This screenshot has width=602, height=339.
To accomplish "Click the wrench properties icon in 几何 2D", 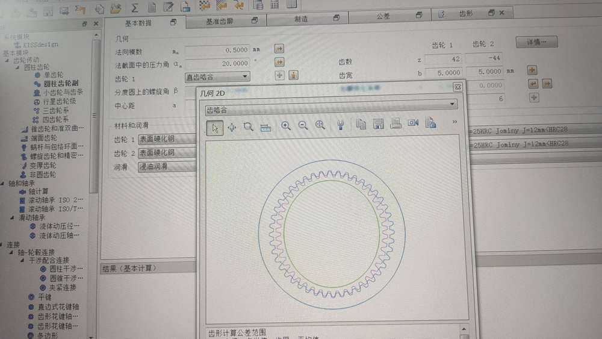I will pos(340,125).
